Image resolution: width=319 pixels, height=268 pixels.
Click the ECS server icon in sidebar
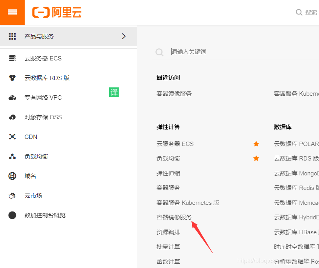pyautogui.click(x=12, y=58)
